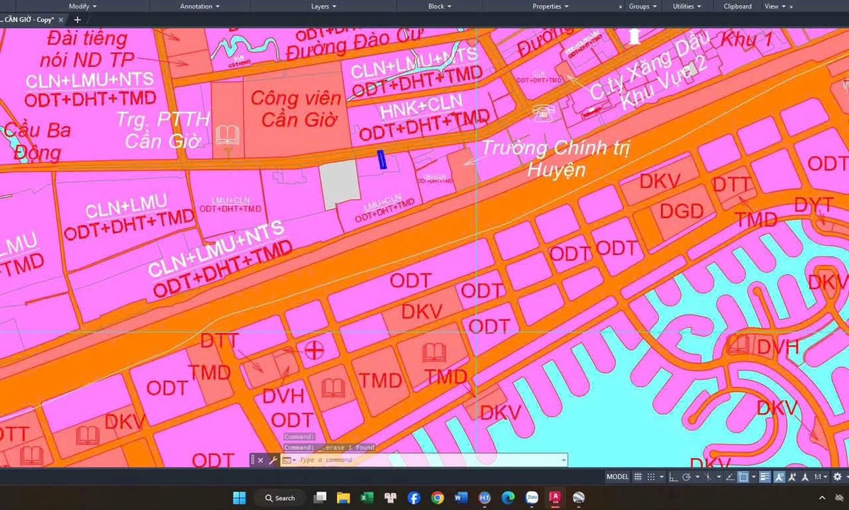Viewport: 849px width, 510px height.
Task: Open the workspace switching gear icon
Action: pyautogui.click(x=837, y=477)
